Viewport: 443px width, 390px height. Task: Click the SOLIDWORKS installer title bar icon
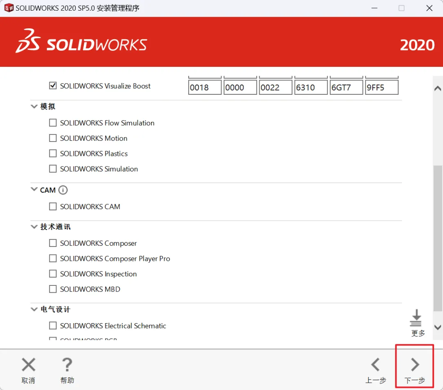pos(9,8)
